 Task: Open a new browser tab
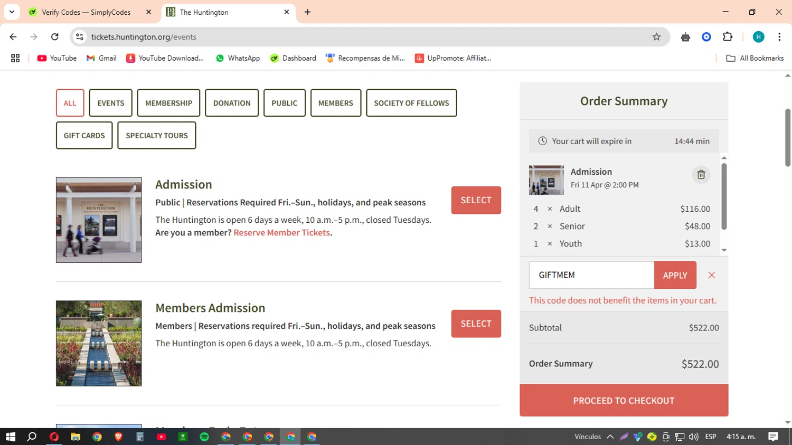pyautogui.click(x=307, y=12)
